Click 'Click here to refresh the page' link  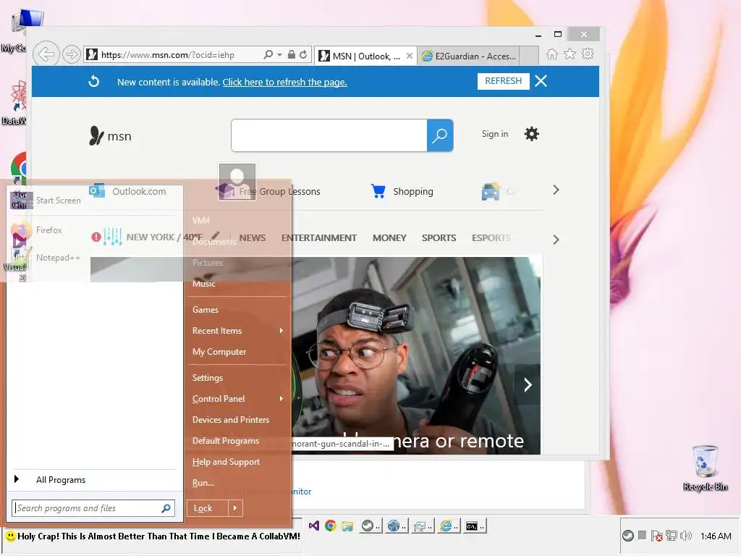click(284, 83)
